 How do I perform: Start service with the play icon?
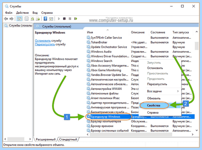(x=59, y=19)
